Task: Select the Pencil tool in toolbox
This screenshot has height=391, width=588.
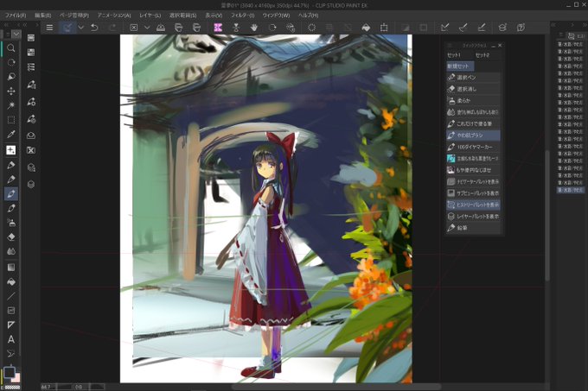Action: (11, 180)
